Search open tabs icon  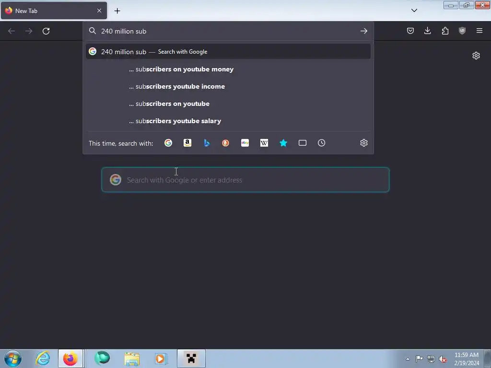point(303,143)
